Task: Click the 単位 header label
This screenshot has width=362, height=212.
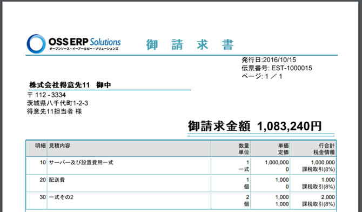Action: [x=244, y=152]
